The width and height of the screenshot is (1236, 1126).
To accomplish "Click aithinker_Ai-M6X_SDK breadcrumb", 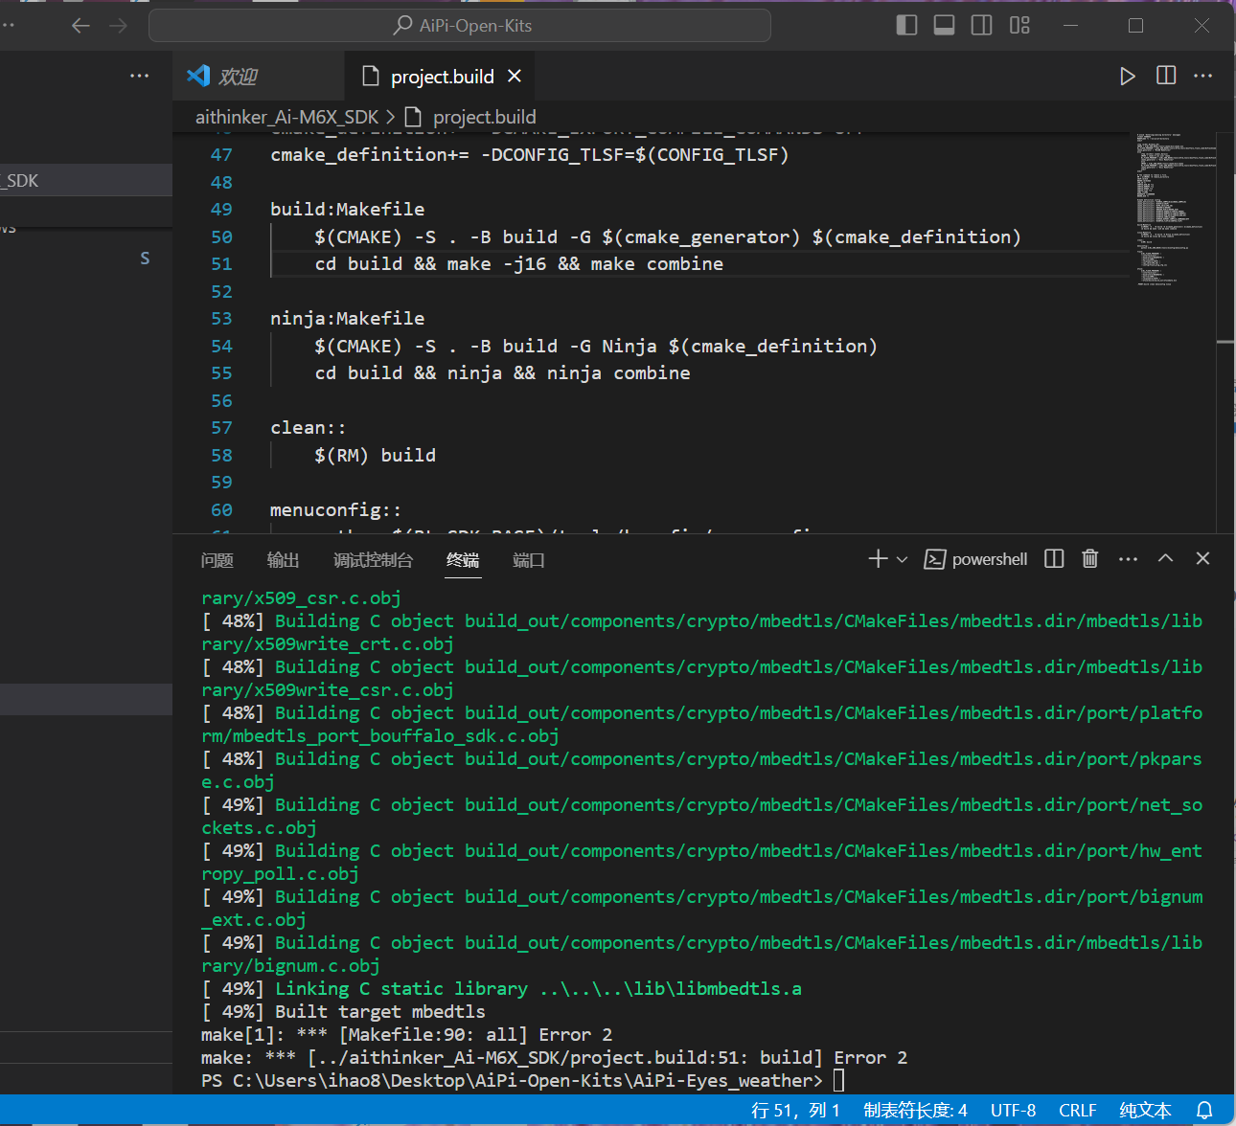I will pyautogui.click(x=287, y=117).
